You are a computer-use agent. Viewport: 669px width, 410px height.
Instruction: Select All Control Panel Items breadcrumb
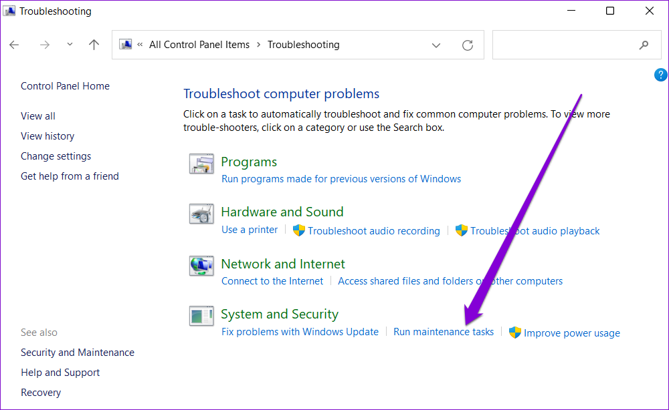tap(199, 45)
